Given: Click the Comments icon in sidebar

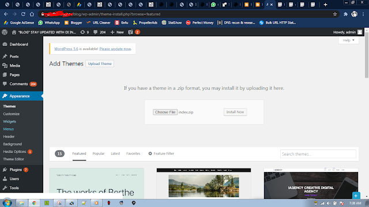Looking at the screenshot, I should (x=5, y=84).
